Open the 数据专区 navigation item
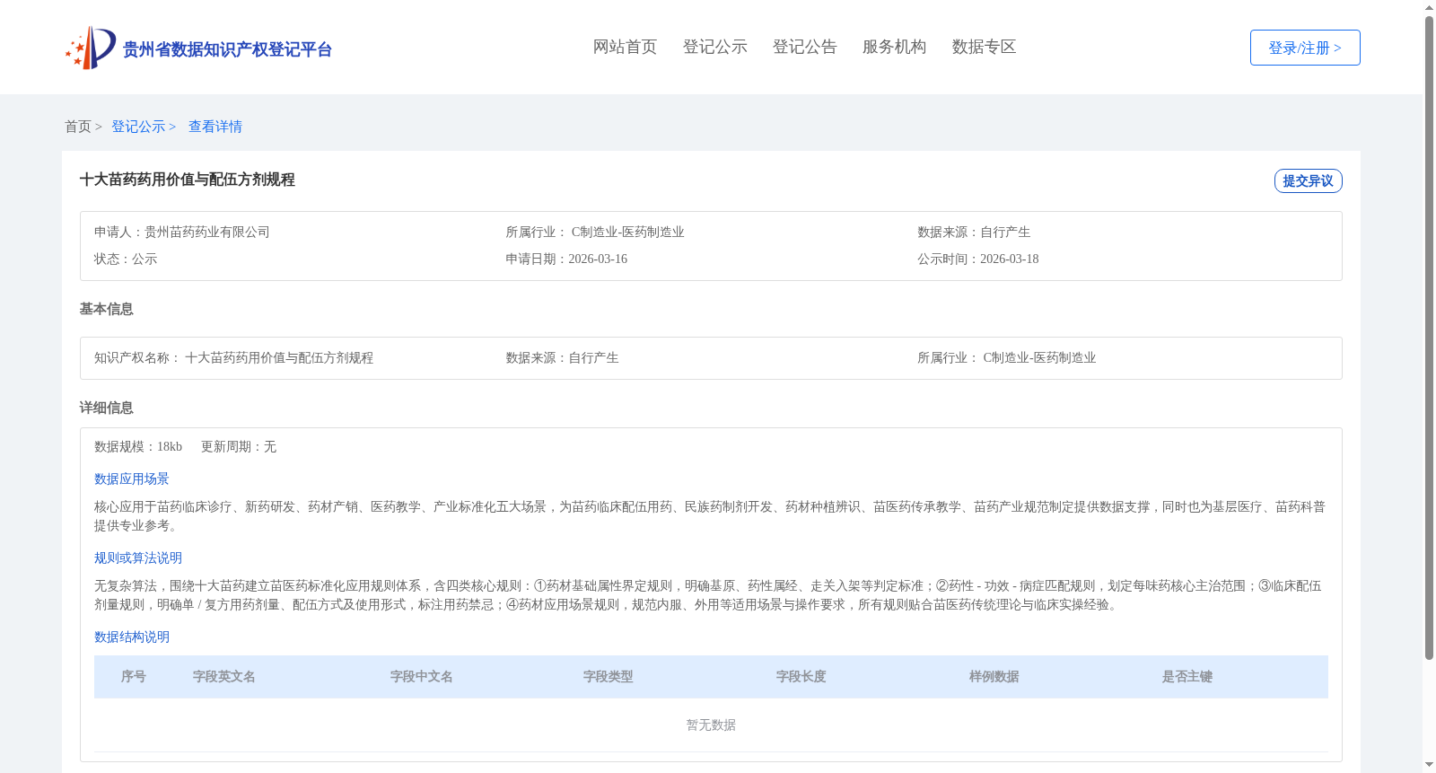 point(984,47)
